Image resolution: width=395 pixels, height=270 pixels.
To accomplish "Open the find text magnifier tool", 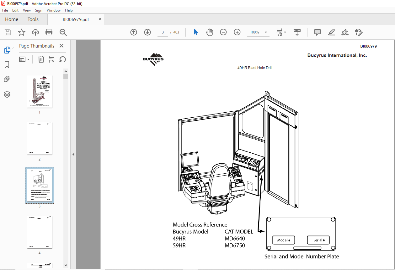I will click(x=63, y=32).
